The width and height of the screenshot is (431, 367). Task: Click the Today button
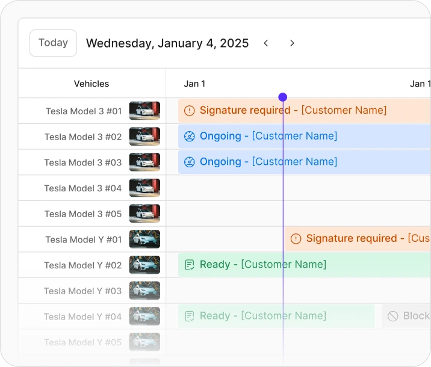click(x=53, y=43)
